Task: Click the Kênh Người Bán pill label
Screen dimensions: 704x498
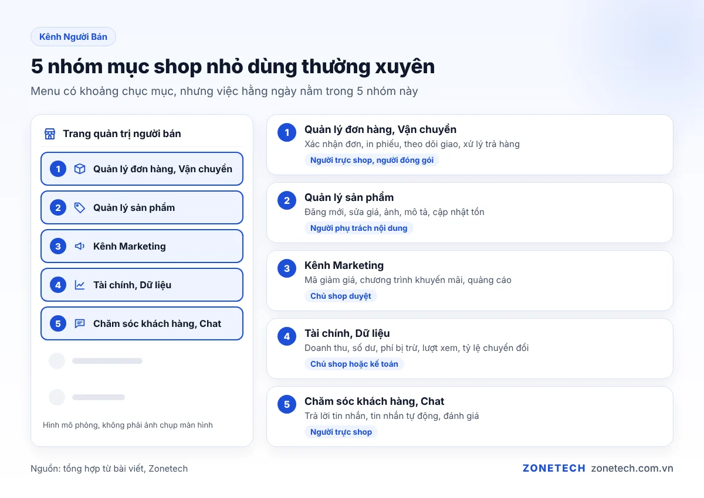Action: coord(73,37)
